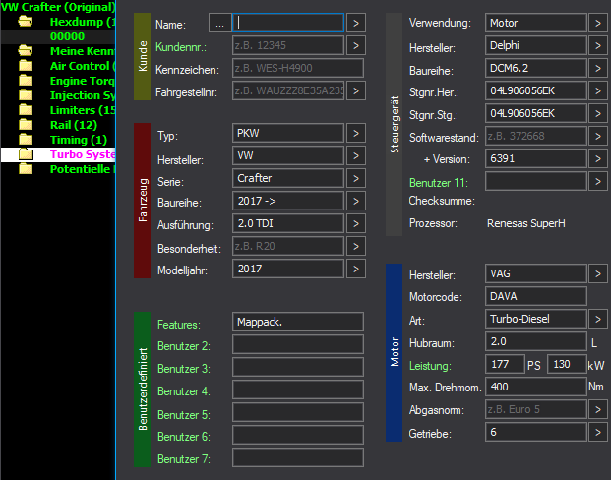
Task: Click the ellipsis button next to Name
Action: 219,23
